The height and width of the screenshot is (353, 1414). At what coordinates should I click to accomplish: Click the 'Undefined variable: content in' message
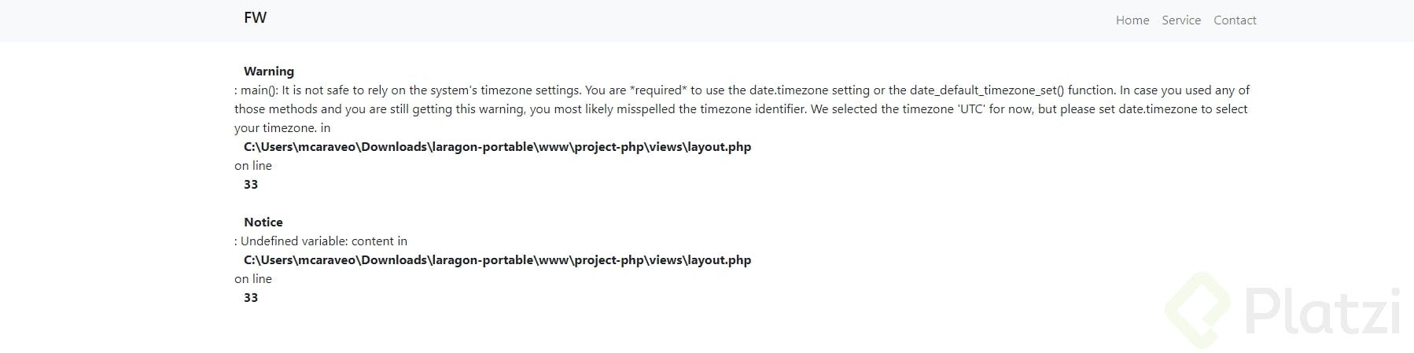pyautogui.click(x=323, y=241)
